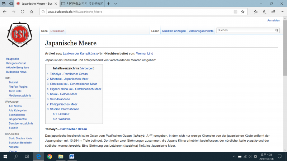Add page to favorites with star icon

pos(243,11)
